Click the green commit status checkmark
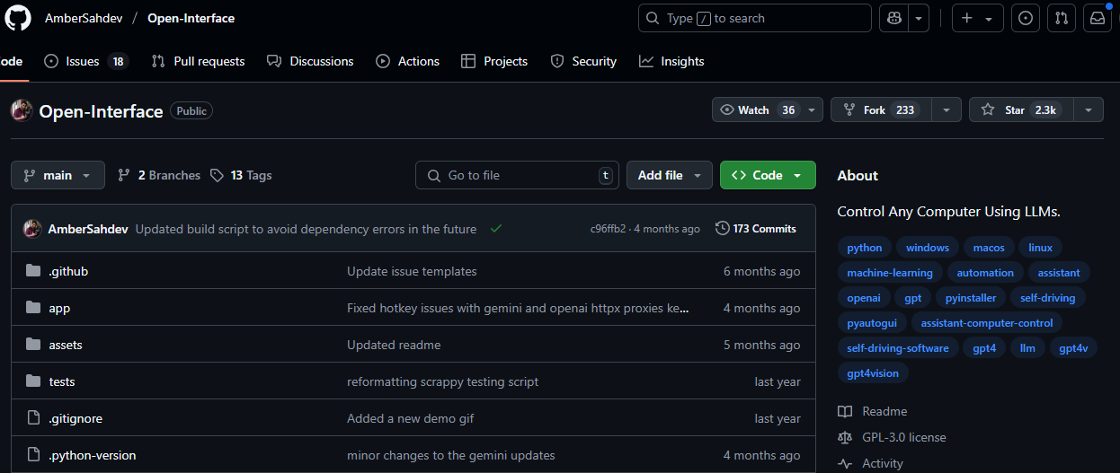 (495, 229)
